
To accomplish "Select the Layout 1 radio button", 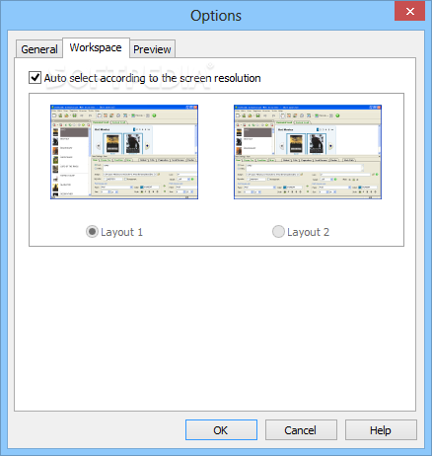I will pos(92,232).
